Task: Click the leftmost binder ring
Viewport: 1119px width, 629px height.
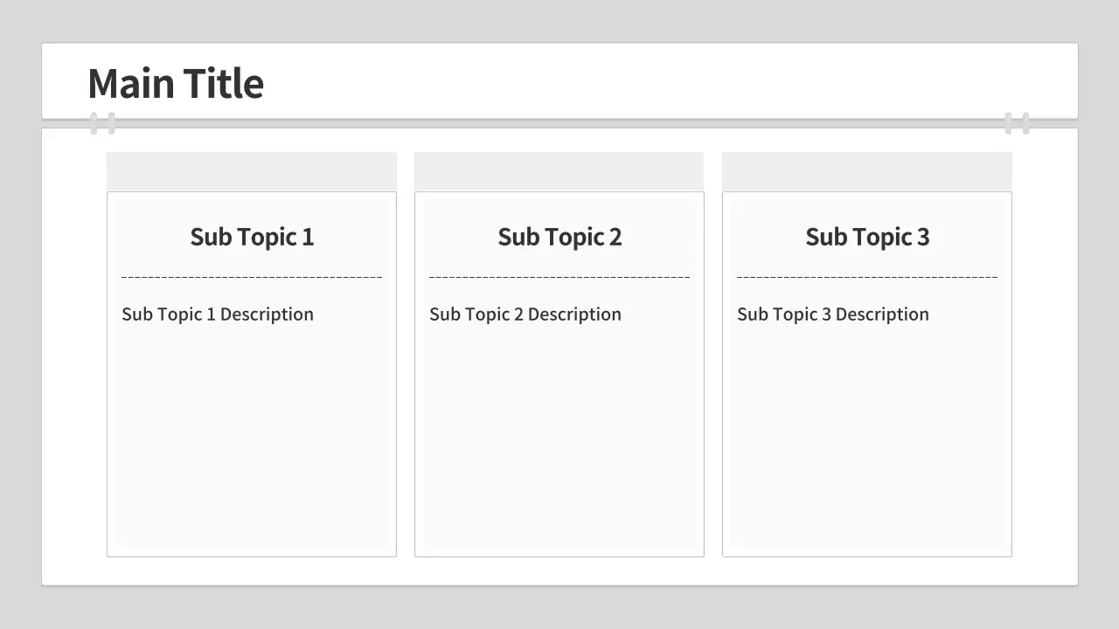Action: pos(94,123)
